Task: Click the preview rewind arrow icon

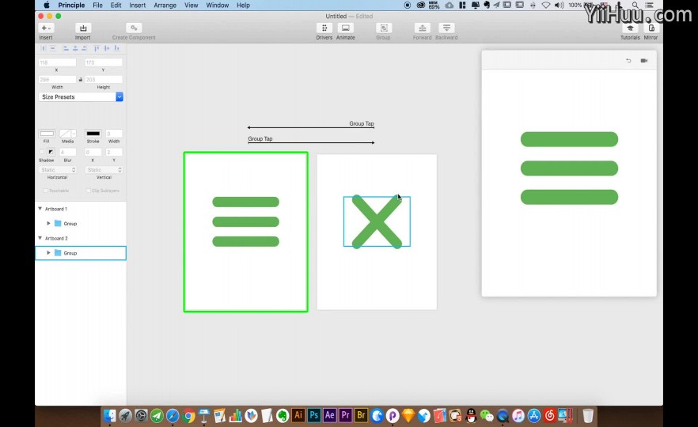Action: (x=628, y=60)
